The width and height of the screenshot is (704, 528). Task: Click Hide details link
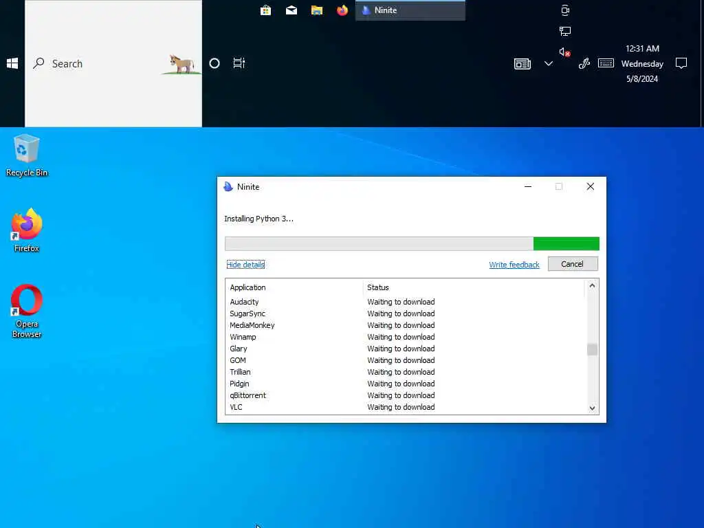point(245,265)
